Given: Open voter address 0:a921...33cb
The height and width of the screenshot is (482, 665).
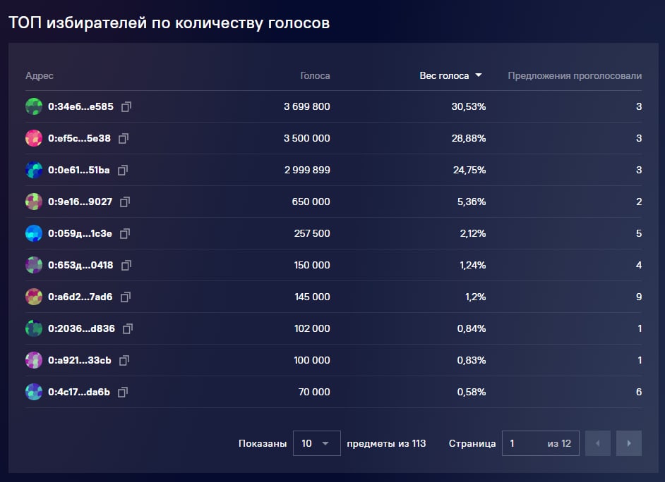Looking at the screenshot, I should (x=79, y=360).
